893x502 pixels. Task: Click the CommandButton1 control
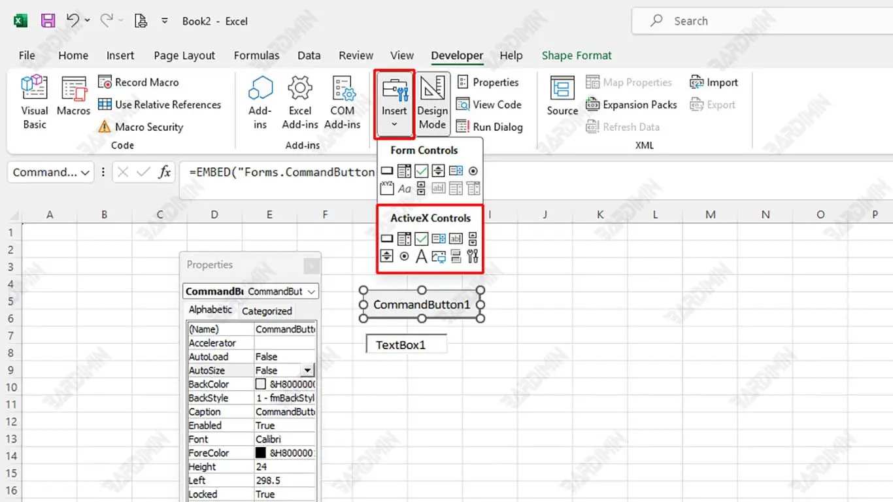(x=422, y=305)
